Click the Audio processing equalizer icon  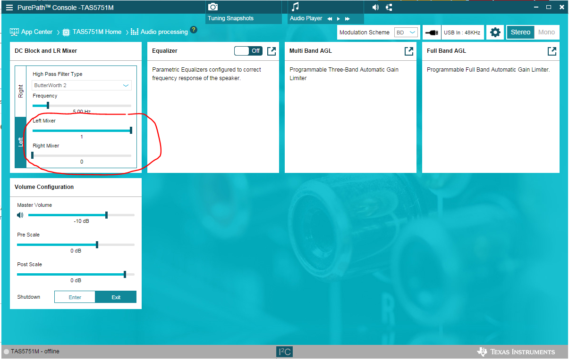(x=135, y=32)
